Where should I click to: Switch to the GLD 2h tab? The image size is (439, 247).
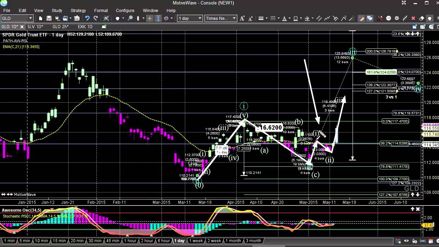coord(60,26)
